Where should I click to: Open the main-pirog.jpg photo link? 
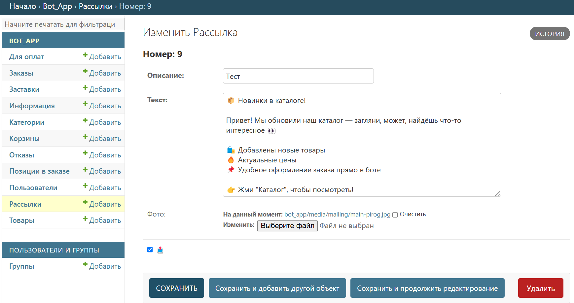point(337,215)
